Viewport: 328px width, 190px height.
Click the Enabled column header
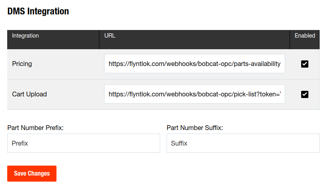click(x=305, y=36)
